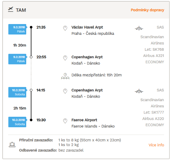Screen dimensions: 171x160
Task: Select the 14:15 departure timeline marker
Action: tap(31, 90)
